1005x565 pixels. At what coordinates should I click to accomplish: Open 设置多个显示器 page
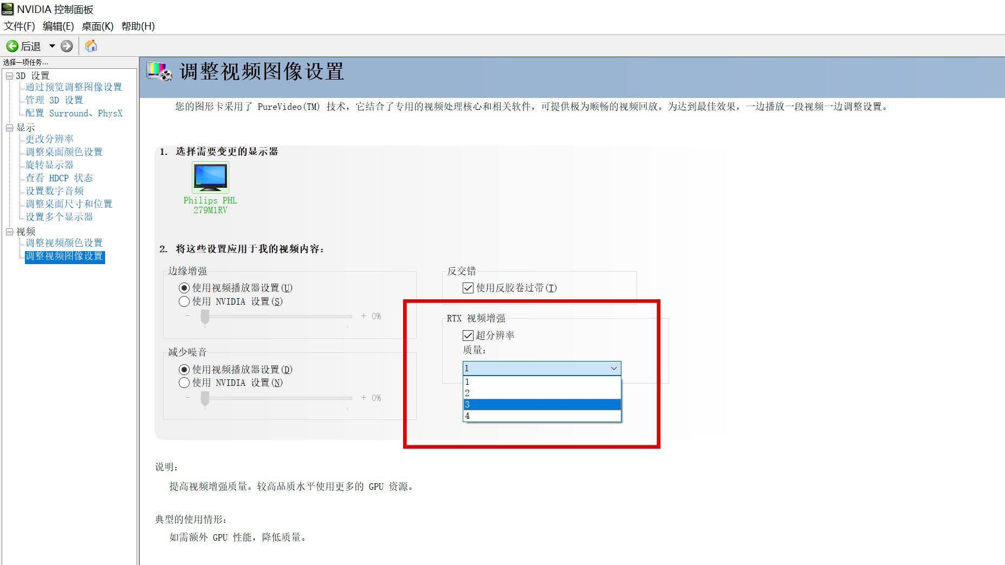click(x=59, y=217)
